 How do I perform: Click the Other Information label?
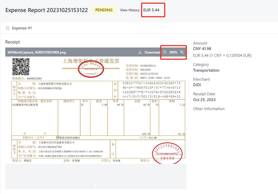pyautogui.click(x=209, y=109)
